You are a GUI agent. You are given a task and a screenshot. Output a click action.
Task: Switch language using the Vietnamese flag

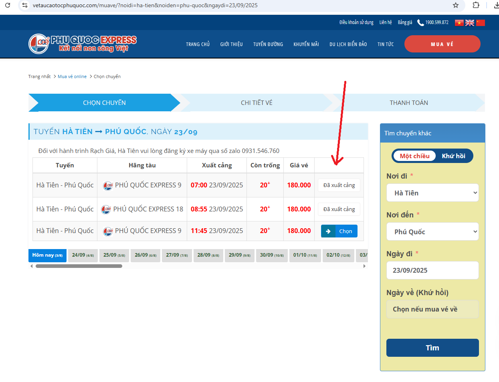[x=459, y=23]
